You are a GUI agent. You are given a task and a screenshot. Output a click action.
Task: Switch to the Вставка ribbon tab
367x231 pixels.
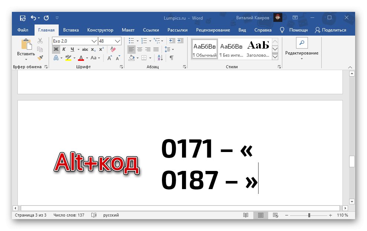[x=71, y=30]
